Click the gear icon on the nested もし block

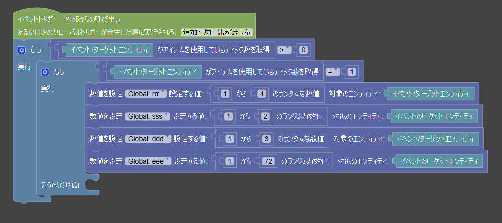click(x=45, y=72)
